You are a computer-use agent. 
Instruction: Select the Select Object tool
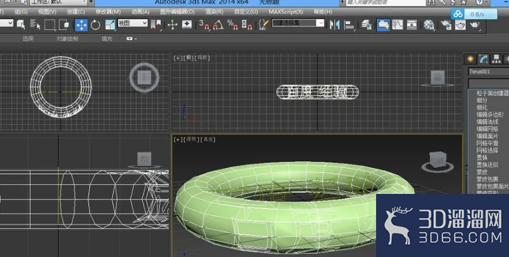[x=21, y=25]
